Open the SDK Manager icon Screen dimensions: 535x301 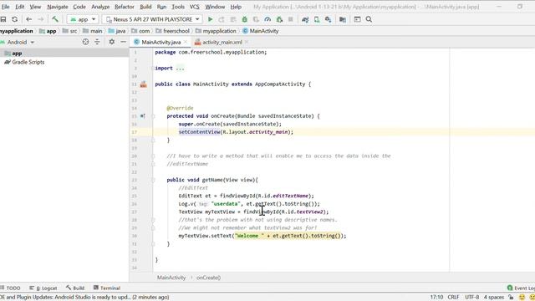point(329,19)
